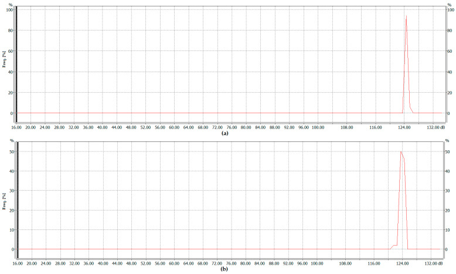Click "Freq. [%]" axis title of chart (a)

(x=4, y=59)
